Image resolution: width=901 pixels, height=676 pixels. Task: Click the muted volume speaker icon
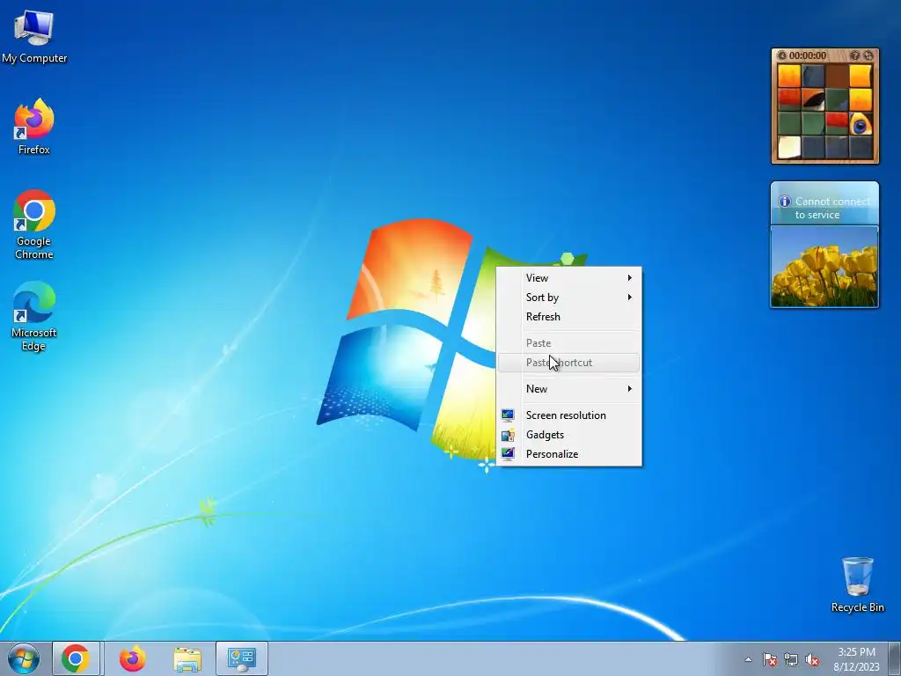click(812, 660)
